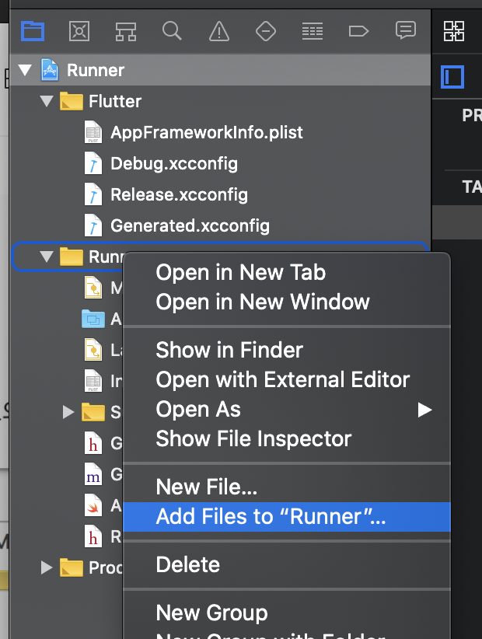Click the related items grid icon
The image size is (482, 639).
[454, 31]
